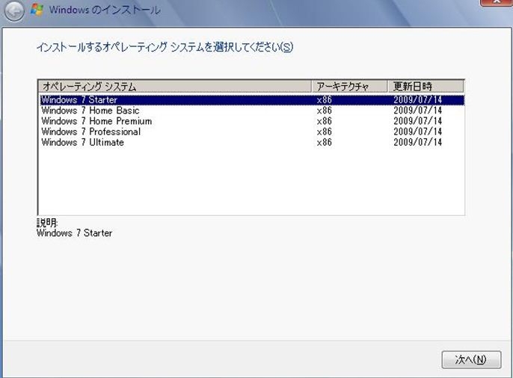This screenshot has width=513, height=378.
Task: Click the 2009/07/14 date in Home Premium row
Action: tap(417, 121)
